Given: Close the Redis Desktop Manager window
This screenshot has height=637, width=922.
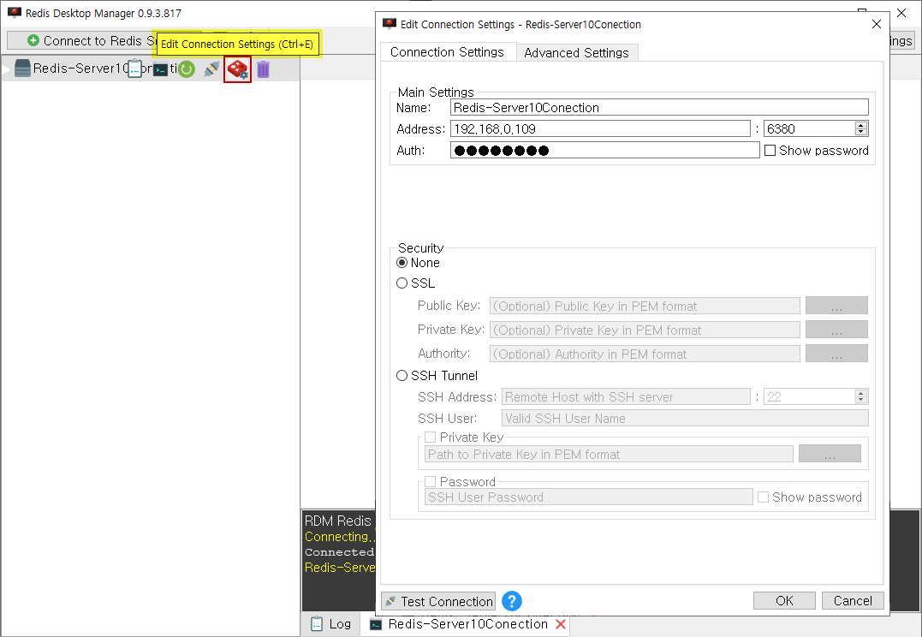Looking at the screenshot, I should 901,13.
